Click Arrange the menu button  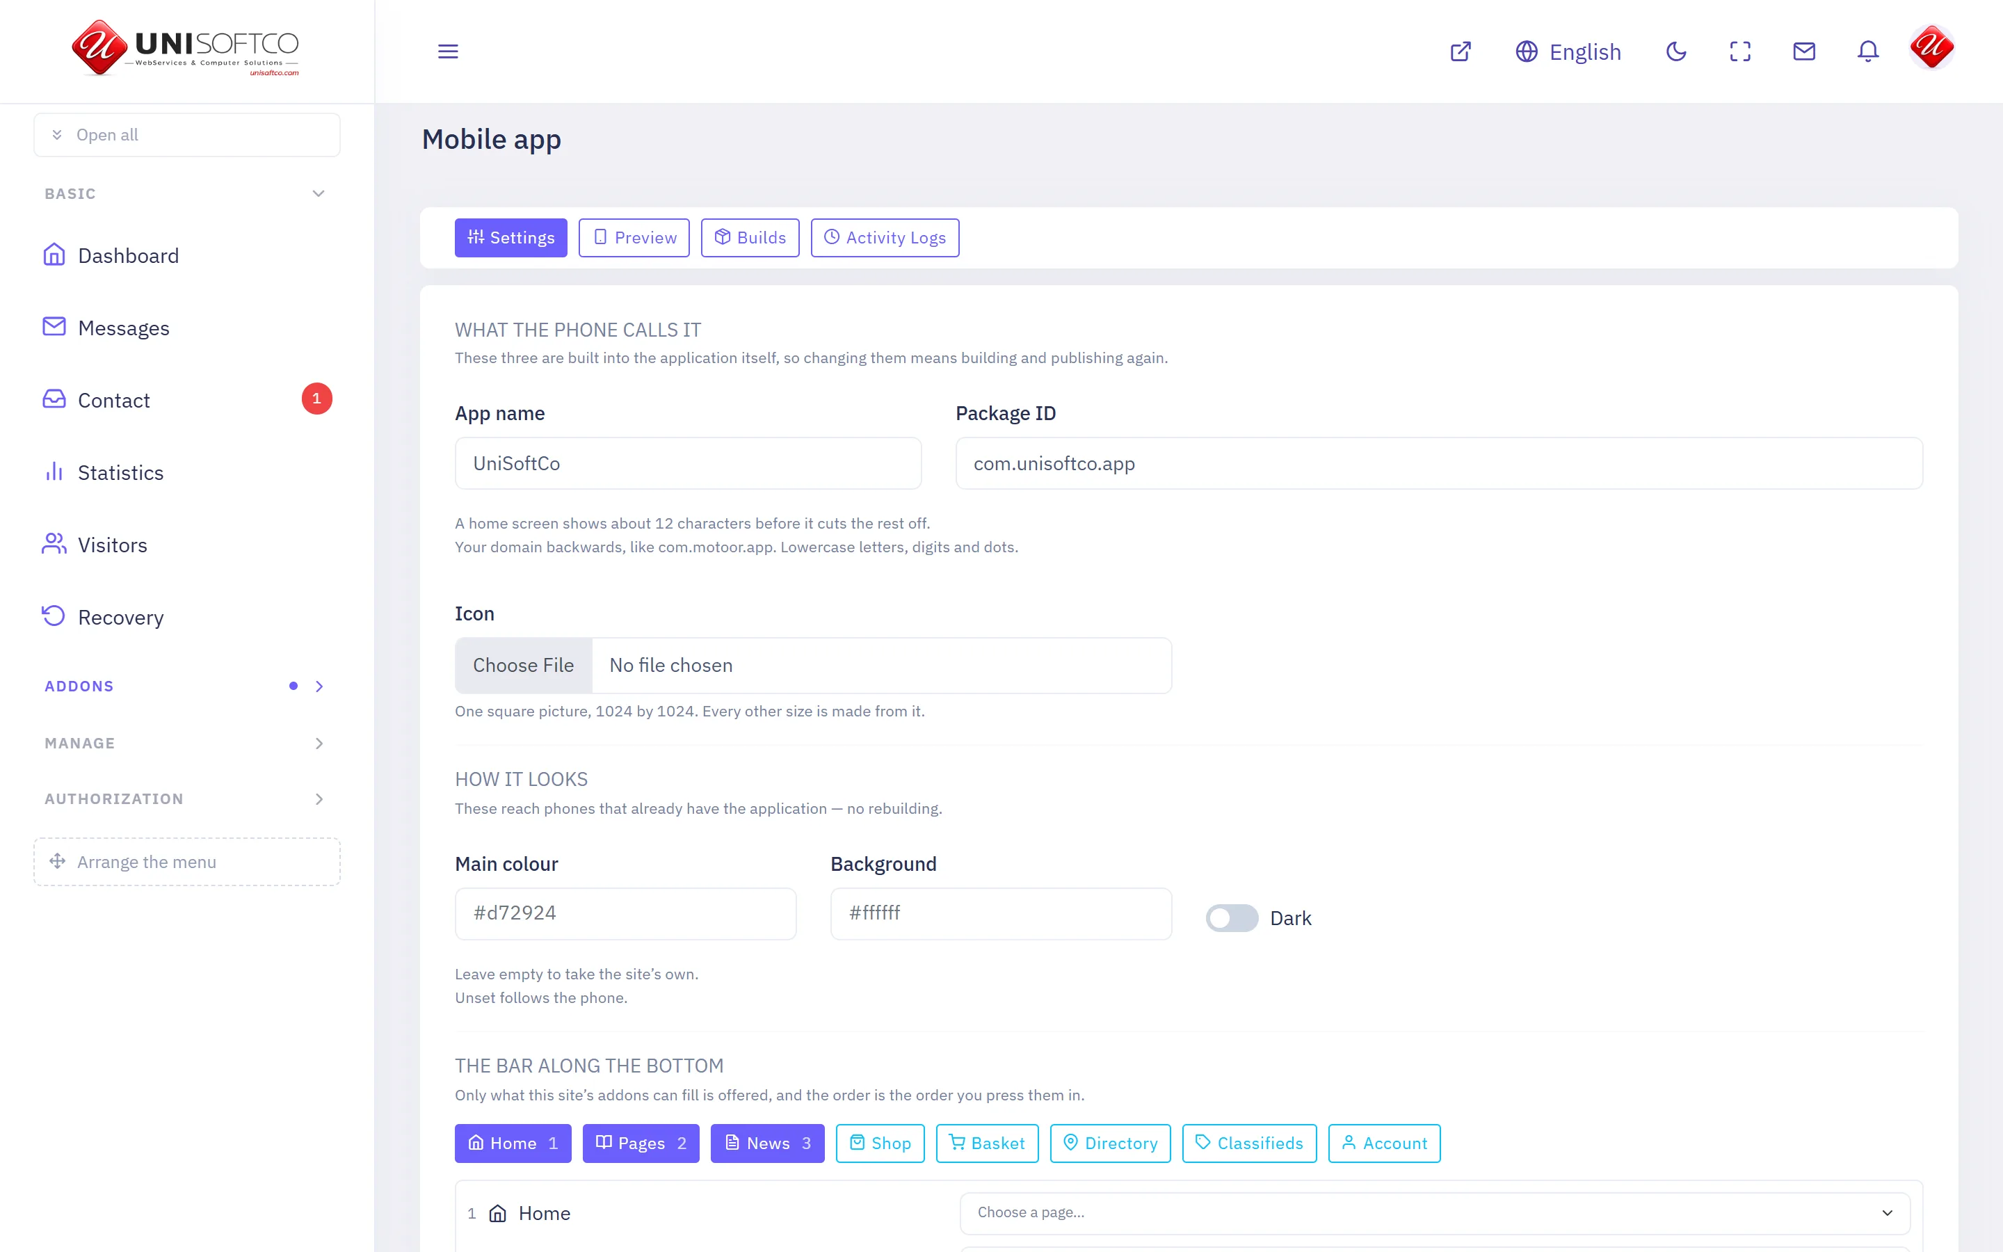(186, 861)
